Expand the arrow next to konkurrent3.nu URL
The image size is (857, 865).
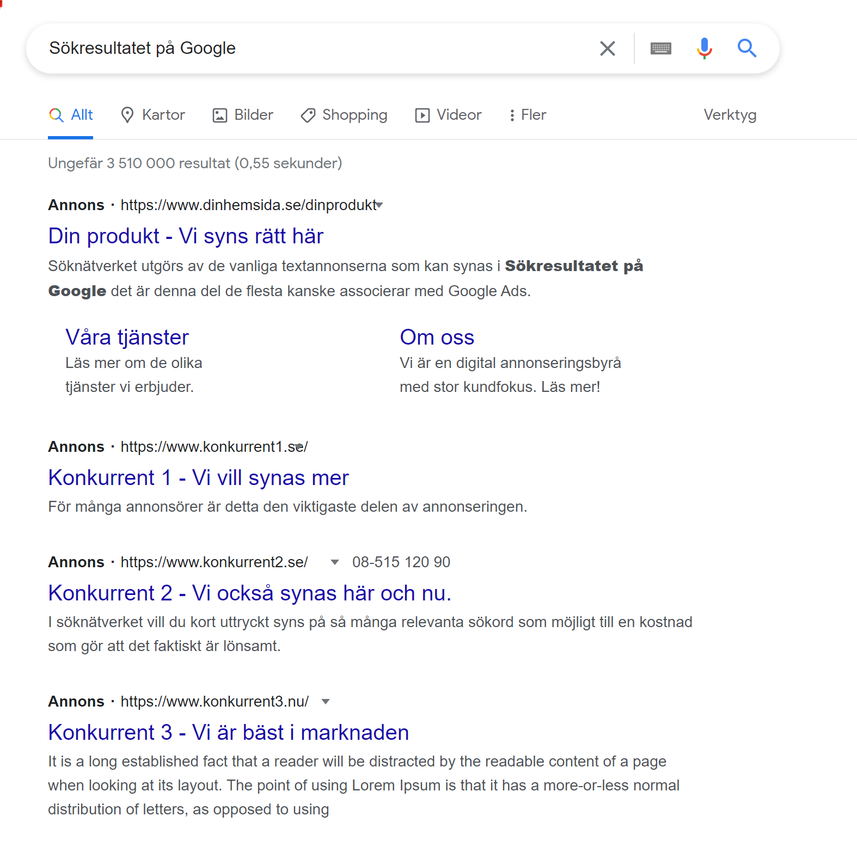(326, 702)
